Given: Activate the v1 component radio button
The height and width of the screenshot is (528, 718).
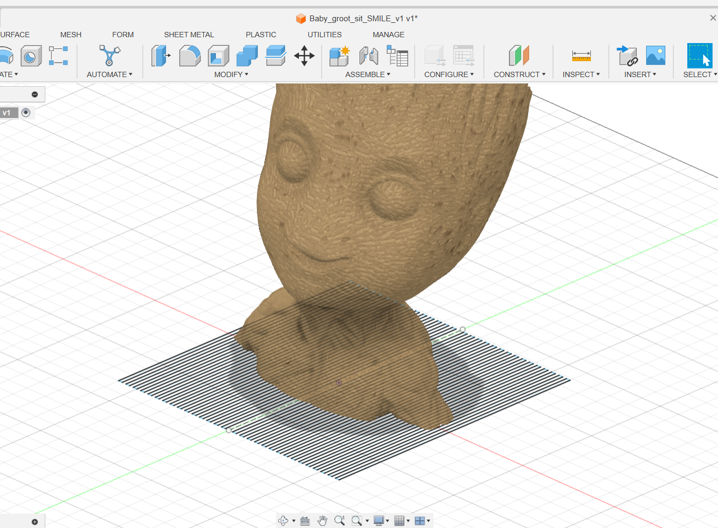Looking at the screenshot, I should point(26,113).
